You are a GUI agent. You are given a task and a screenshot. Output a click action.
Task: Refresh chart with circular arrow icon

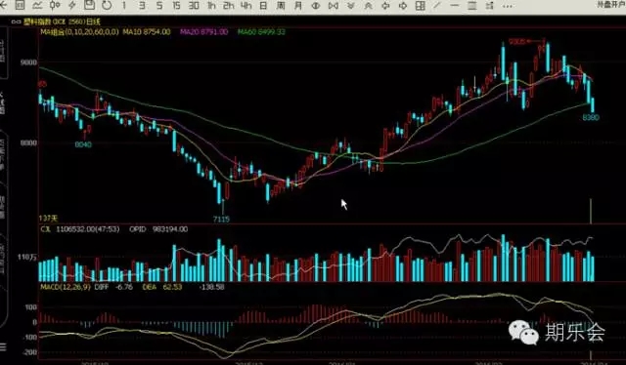coord(107,5)
